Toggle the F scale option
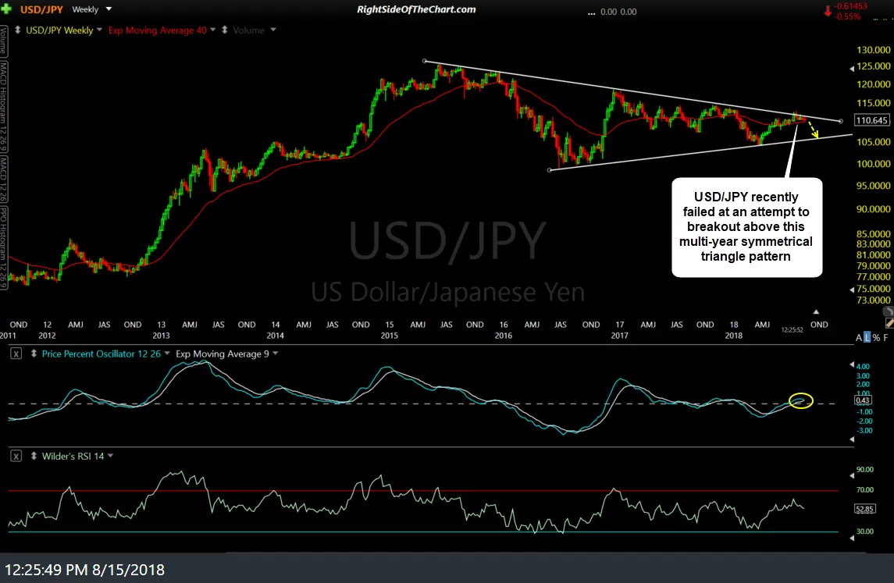The height and width of the screenshot is (583, 894). tap(885, 338)
